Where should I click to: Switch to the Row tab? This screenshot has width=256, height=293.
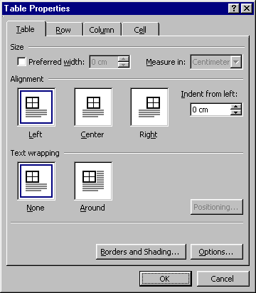coord(63,30)
